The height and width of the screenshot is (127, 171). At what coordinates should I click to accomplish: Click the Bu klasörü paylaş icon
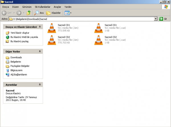coord(7,41)
